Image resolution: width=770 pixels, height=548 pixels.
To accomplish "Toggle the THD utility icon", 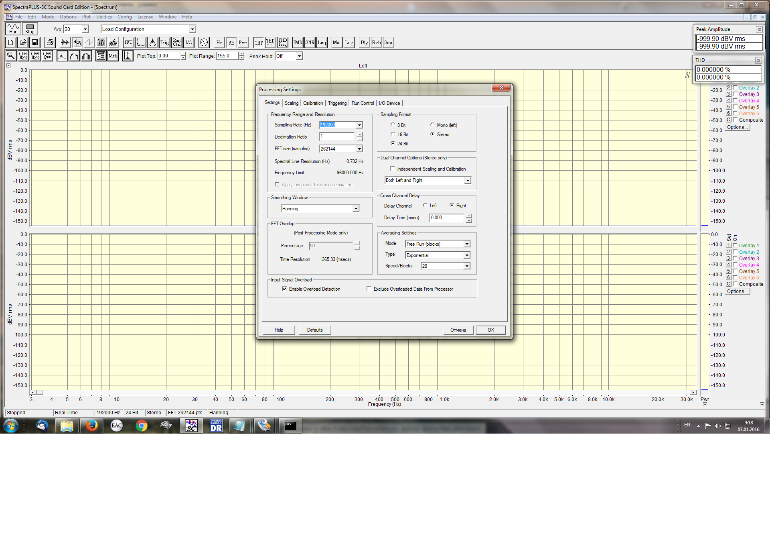I will click(259, 43).
